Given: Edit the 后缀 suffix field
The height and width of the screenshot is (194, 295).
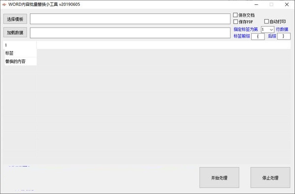Looking at the screenshot, I should (284, 36).
